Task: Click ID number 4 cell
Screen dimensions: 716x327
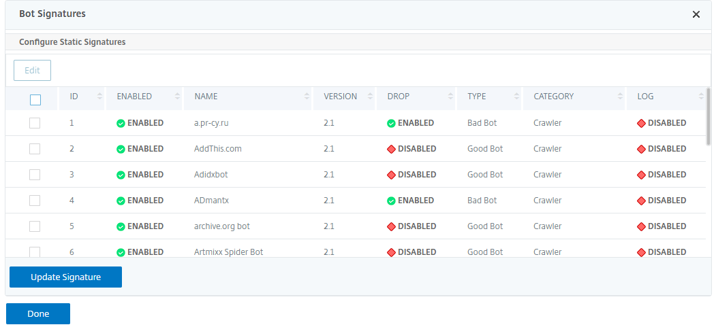Action: (x=72, y=201)
